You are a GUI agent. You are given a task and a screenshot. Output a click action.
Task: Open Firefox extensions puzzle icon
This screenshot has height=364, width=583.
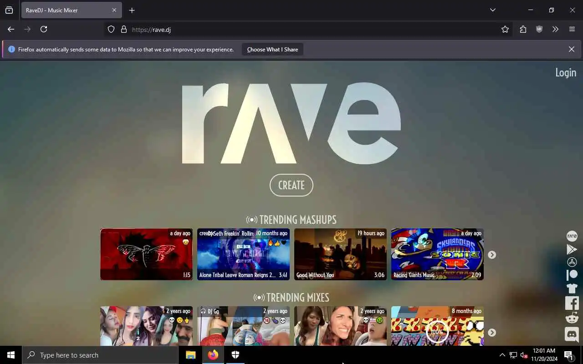(x=523, y=29)
